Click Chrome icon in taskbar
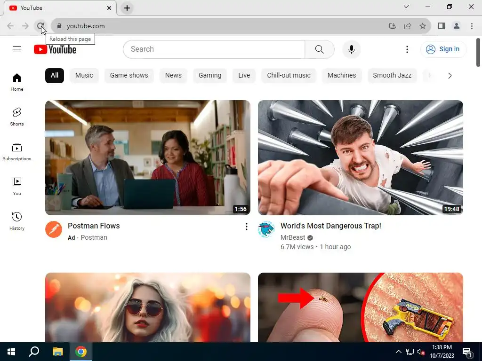This screenshot has width=482, height=361. point(81,352)
